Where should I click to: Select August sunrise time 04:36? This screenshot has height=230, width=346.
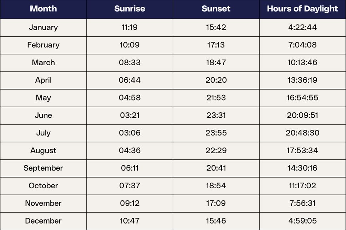[129, 150]
